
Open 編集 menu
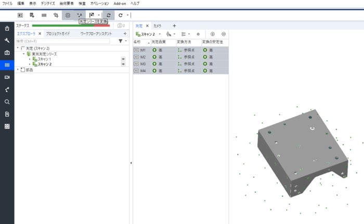coord(21,4)
